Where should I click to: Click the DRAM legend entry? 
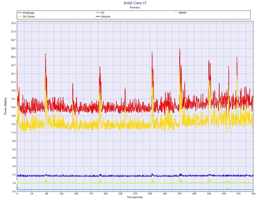[180, 13]
